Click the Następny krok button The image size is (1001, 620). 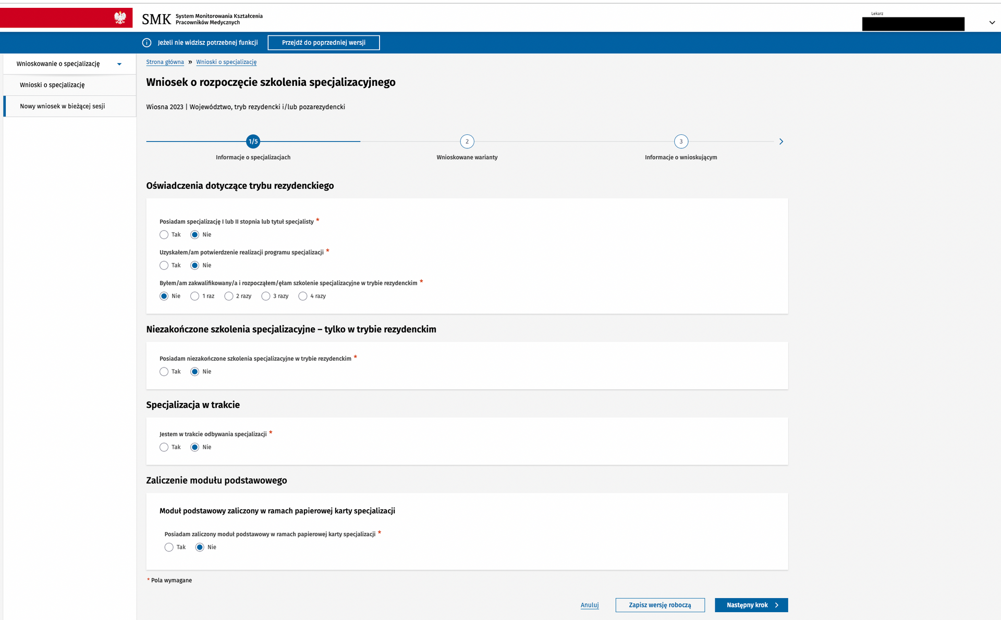click(x=751, y=605)
